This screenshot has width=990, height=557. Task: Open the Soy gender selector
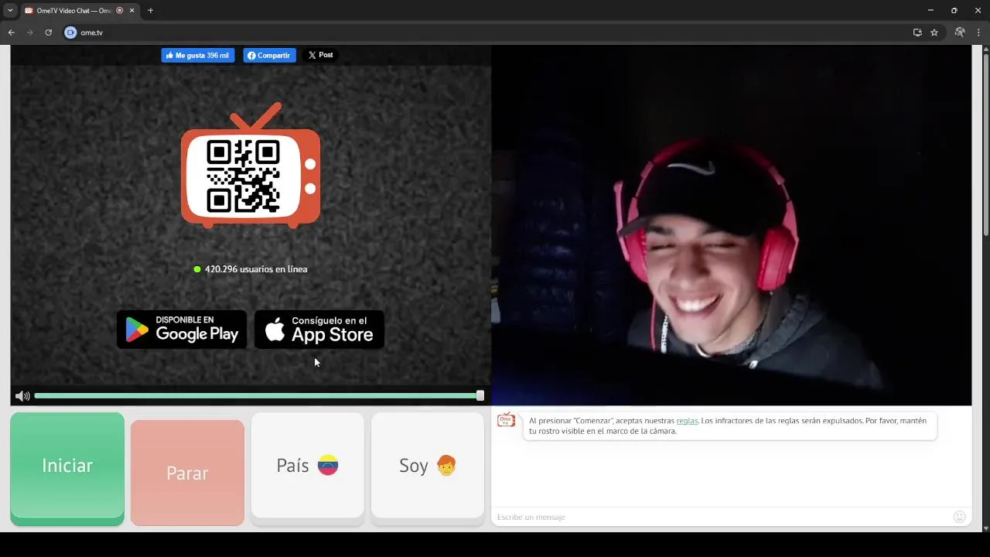point(428,466)
